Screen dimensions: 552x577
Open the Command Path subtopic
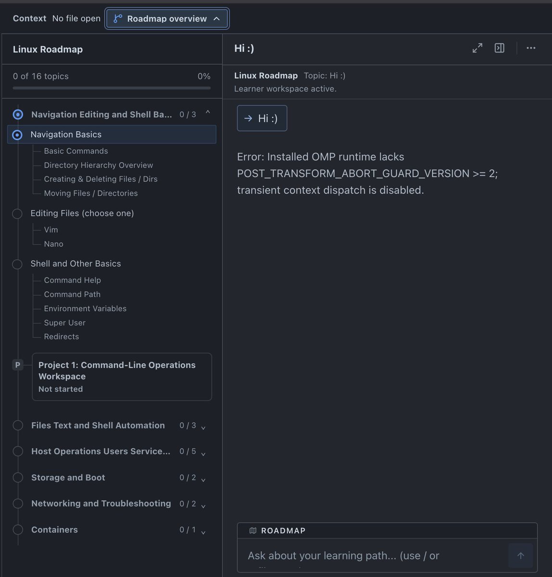(72, 294)
